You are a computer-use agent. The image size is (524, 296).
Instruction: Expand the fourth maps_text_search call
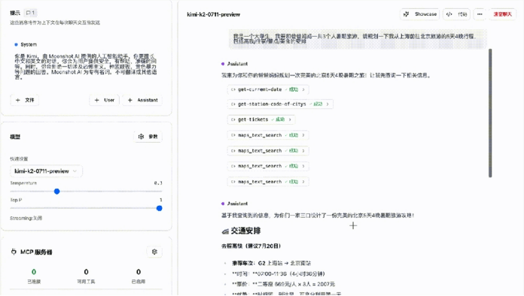click(x=268, y=182)
